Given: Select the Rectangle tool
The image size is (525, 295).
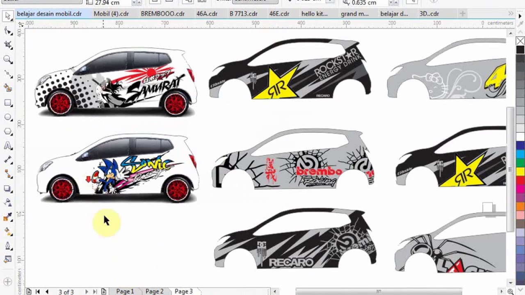Looking at the screenshot, I should click(8, 102).
